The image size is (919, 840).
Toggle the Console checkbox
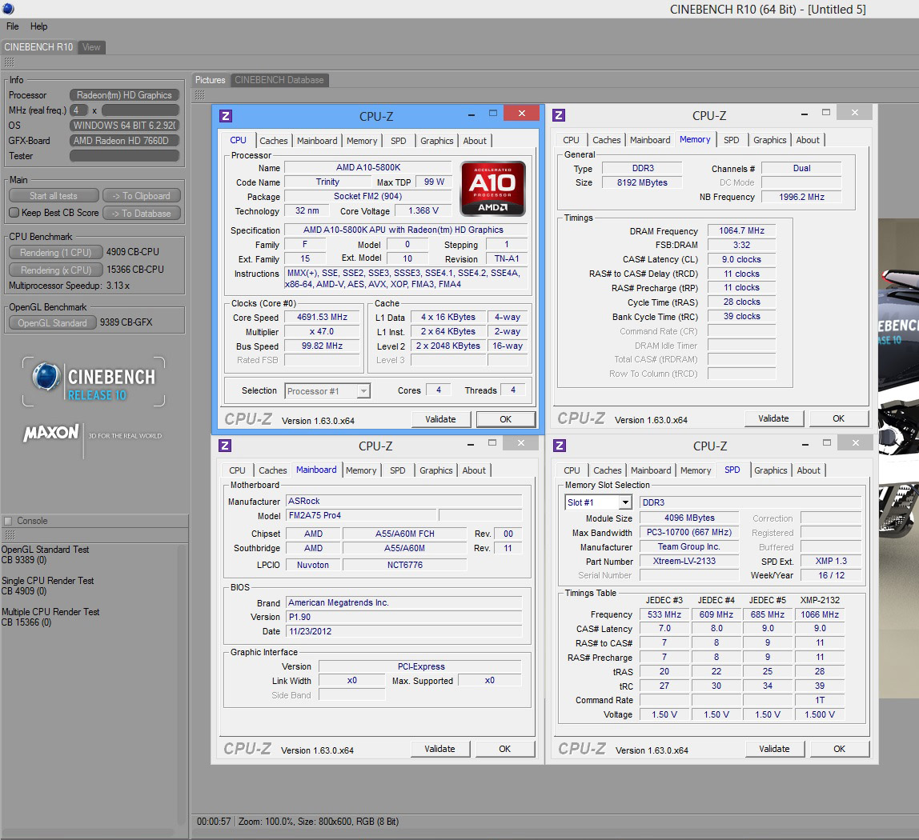coord(8,521)
